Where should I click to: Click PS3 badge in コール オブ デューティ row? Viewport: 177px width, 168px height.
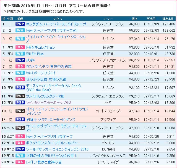click(x=20, y=128)
